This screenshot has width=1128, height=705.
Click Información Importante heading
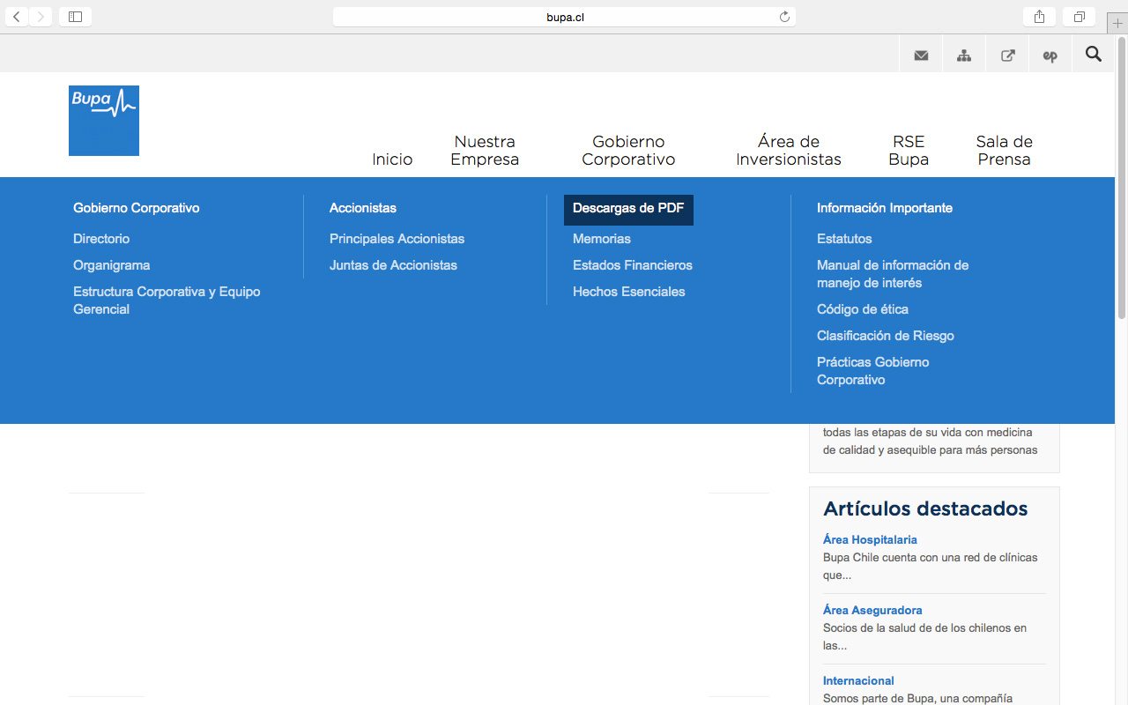pos(885,208)
